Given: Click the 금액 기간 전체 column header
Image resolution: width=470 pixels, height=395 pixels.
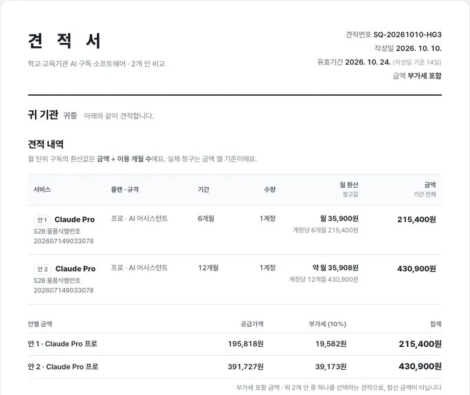Looking at the screenshot, I should pos(424,190).
